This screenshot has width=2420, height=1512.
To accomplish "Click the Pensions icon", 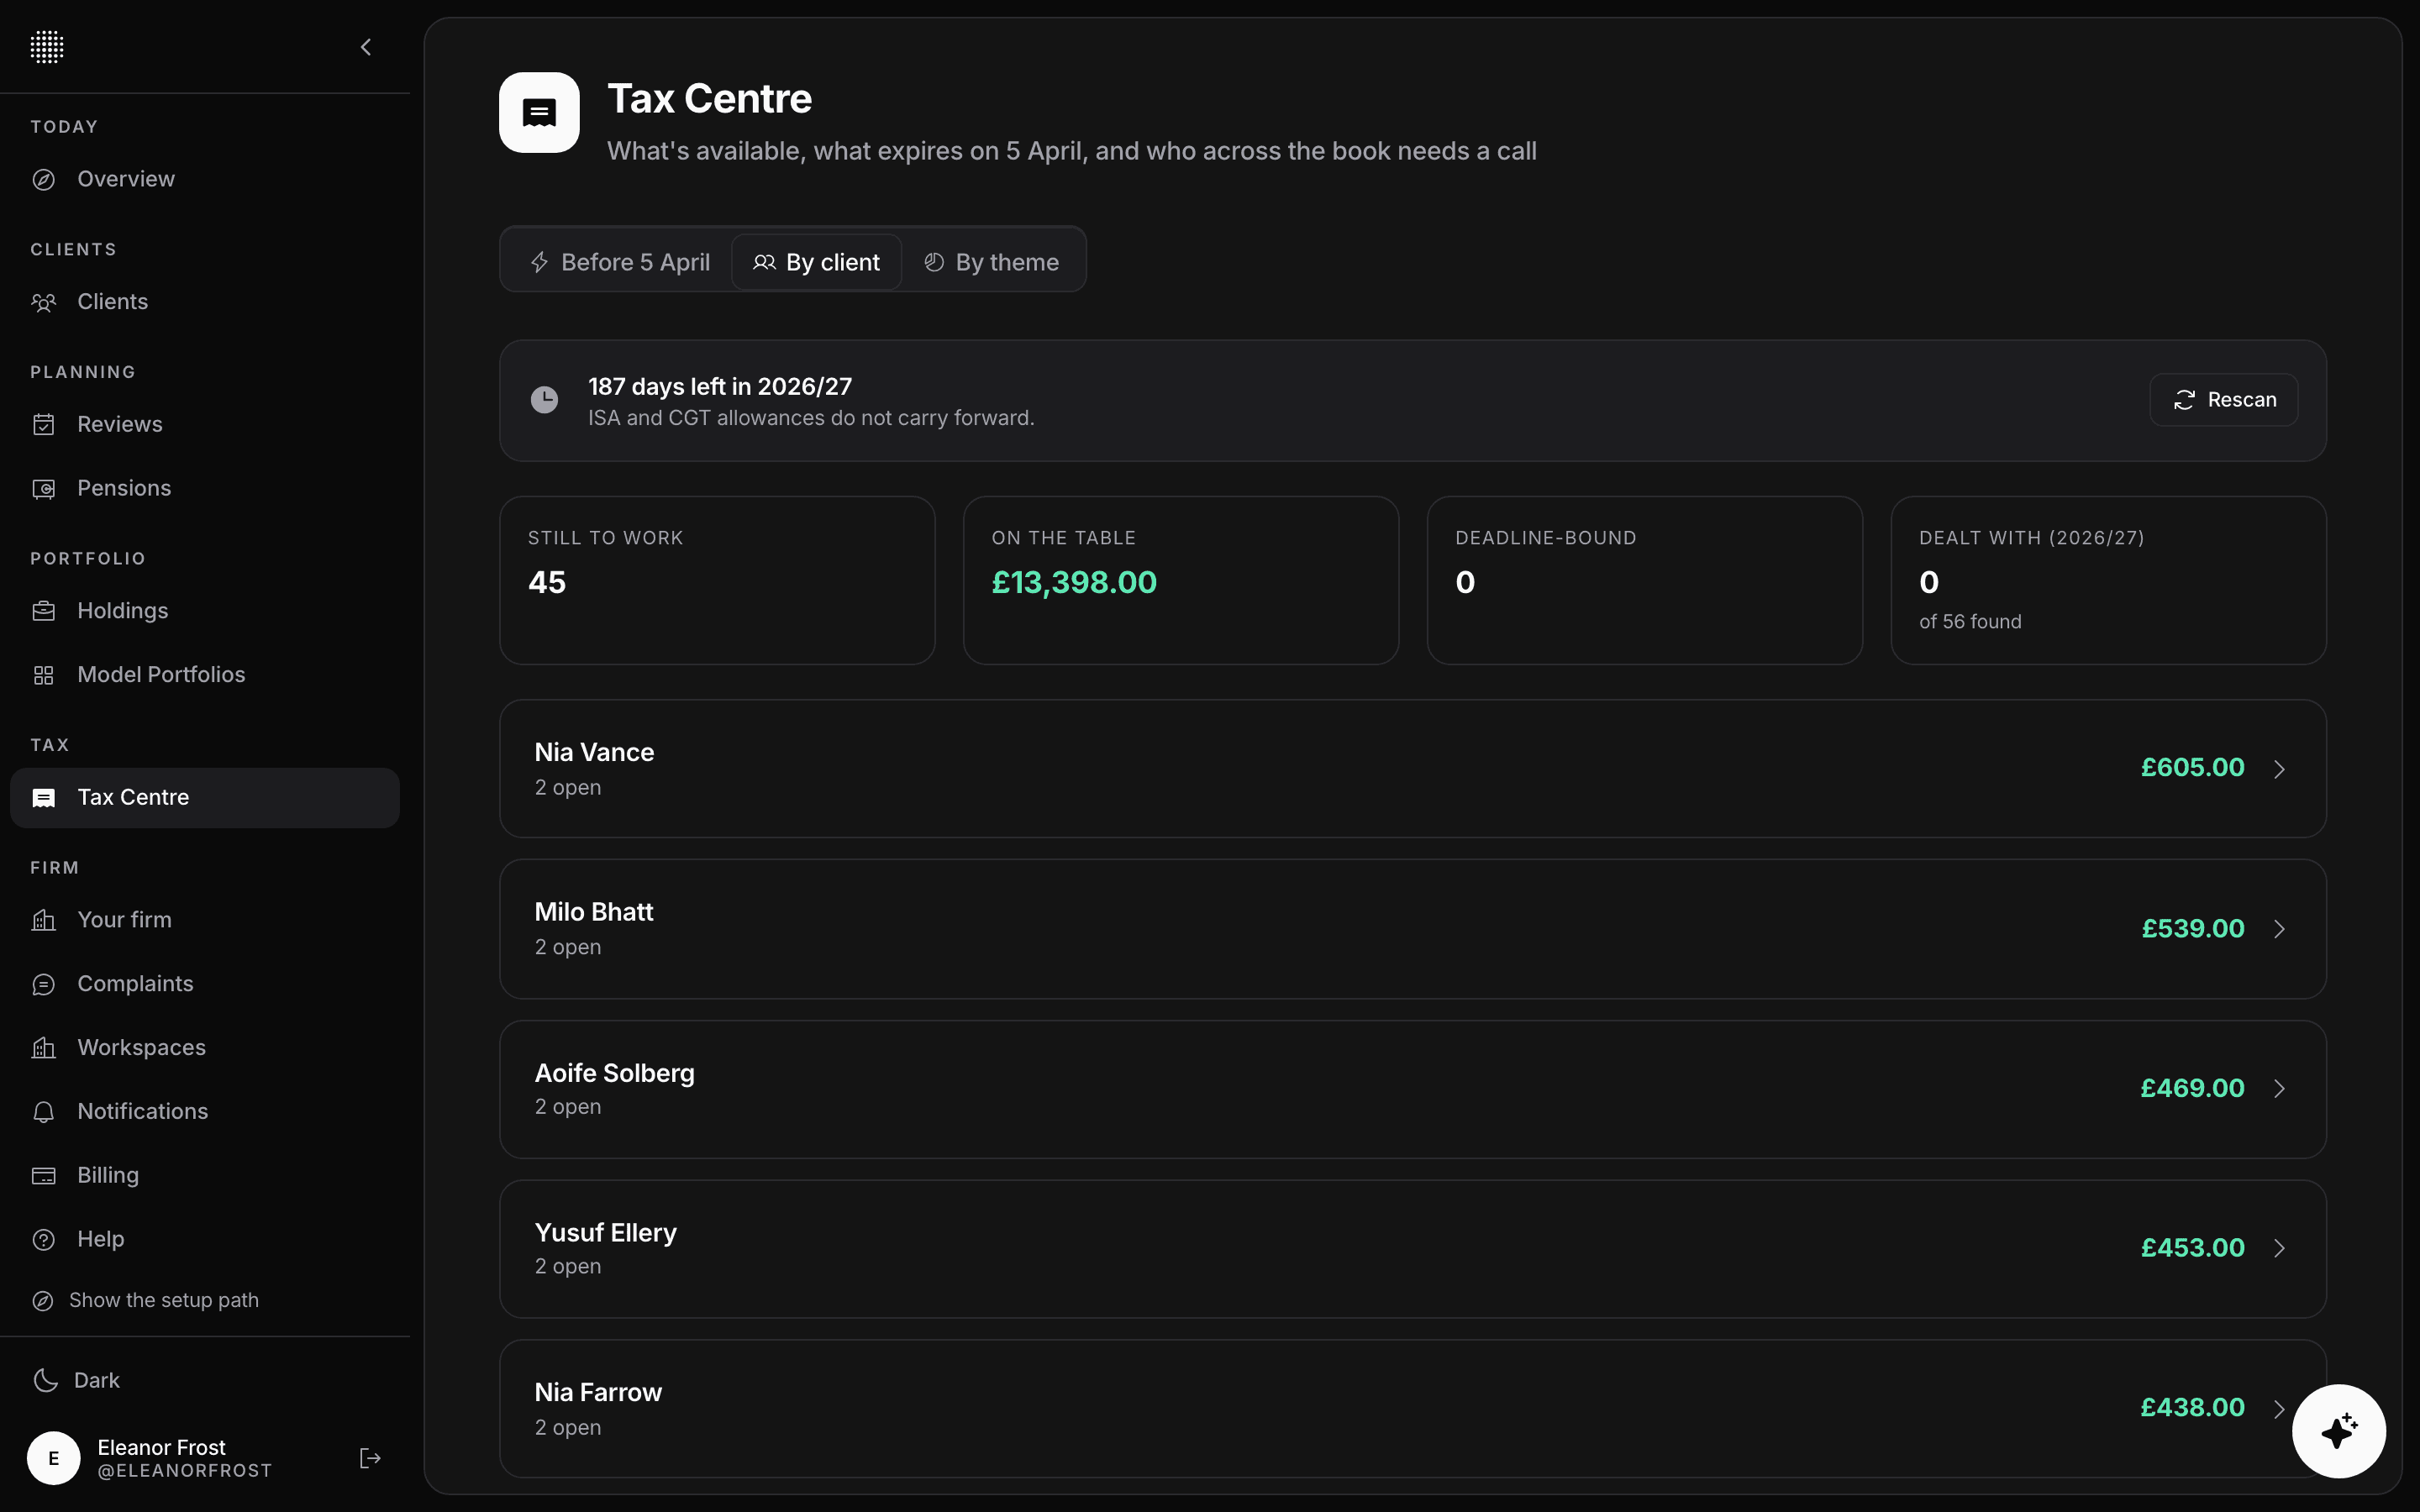I will [44, 489].
